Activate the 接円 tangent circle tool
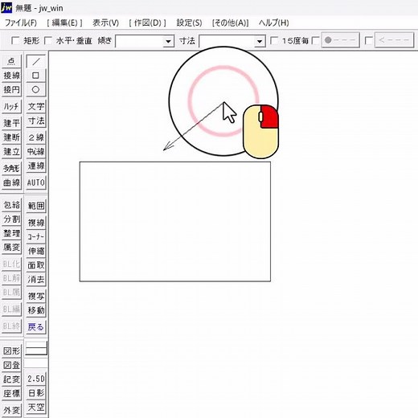This screenshot has width=418, height=418. click(11, 89)
